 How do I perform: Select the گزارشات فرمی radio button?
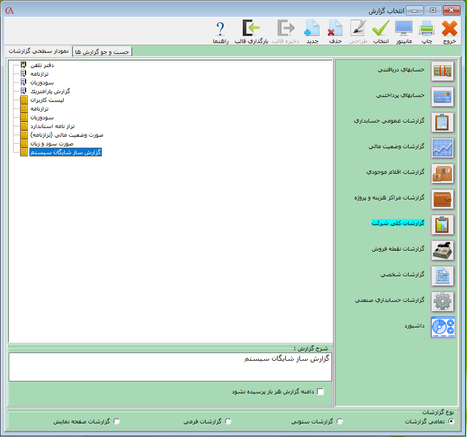pyautogui.click(x=228, y=421)
